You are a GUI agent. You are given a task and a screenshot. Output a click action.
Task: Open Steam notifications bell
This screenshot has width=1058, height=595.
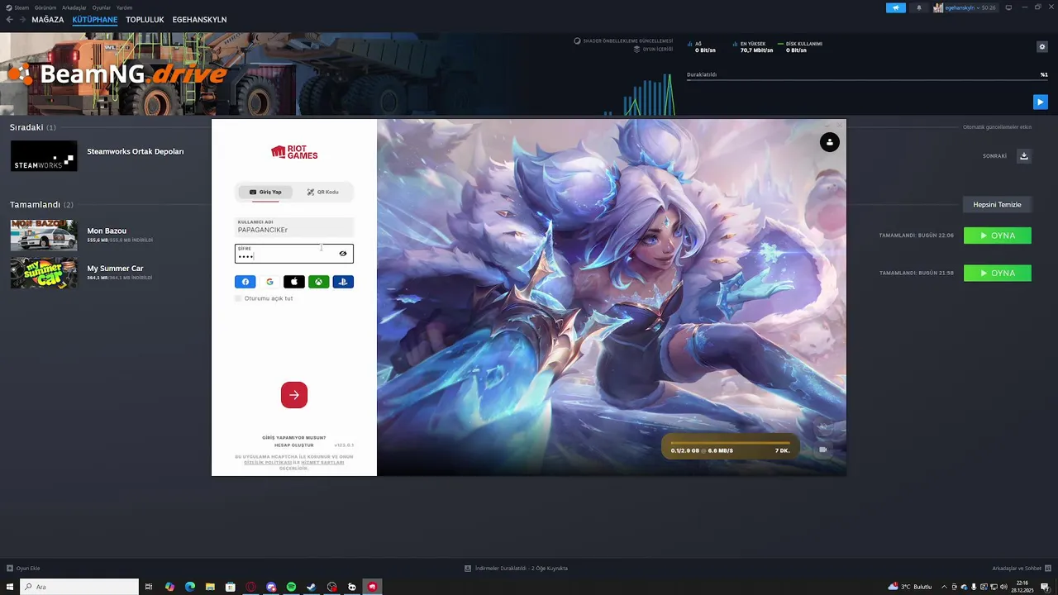tap(918, 7)
